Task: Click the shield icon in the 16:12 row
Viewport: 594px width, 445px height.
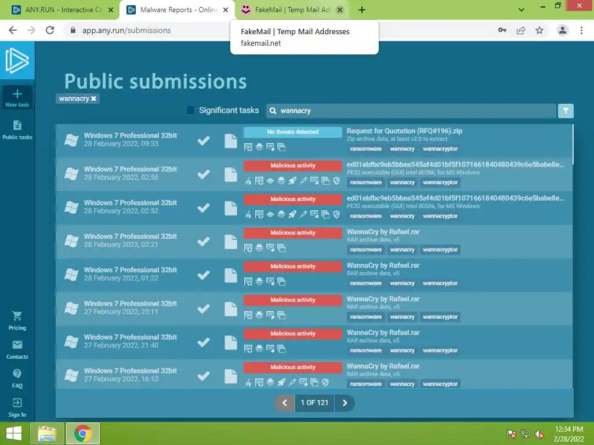Action: point(325,382)
